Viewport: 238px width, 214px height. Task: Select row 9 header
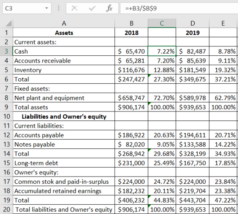click(x=6, y=107)
